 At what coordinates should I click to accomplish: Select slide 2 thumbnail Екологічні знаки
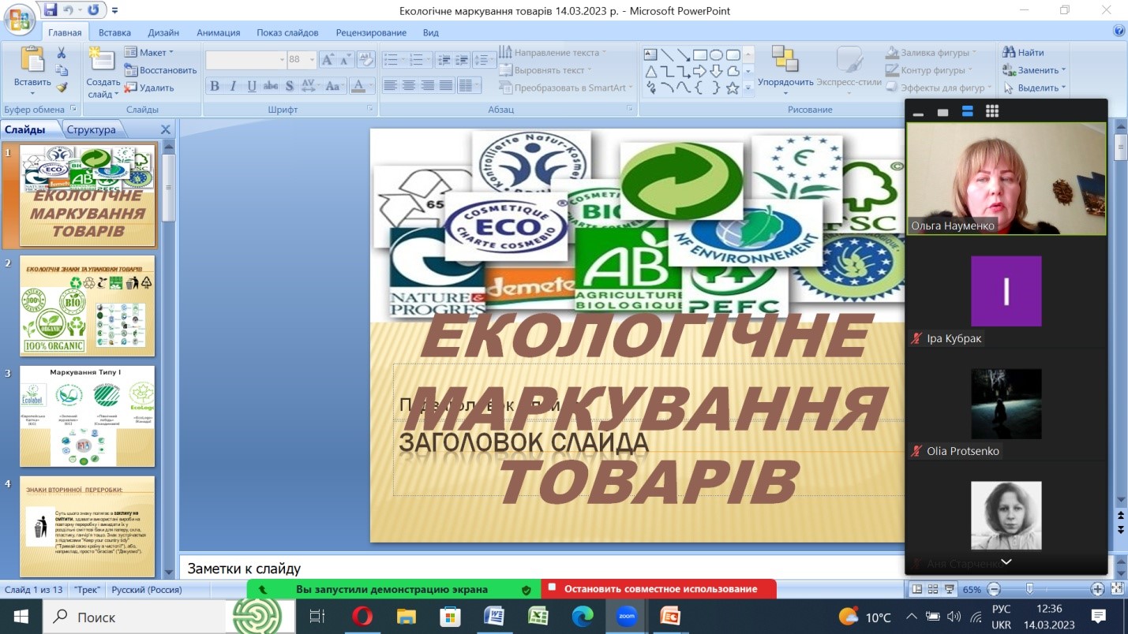point(87,306)
